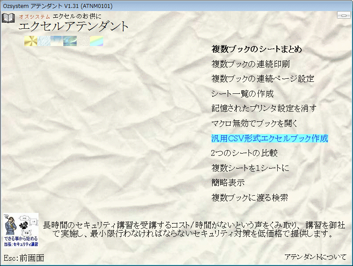This screenshot has height=266, width=353.
Task: Launch highlighted 汎用CSV形式エクセルブック作成 item
Action: 269,139
